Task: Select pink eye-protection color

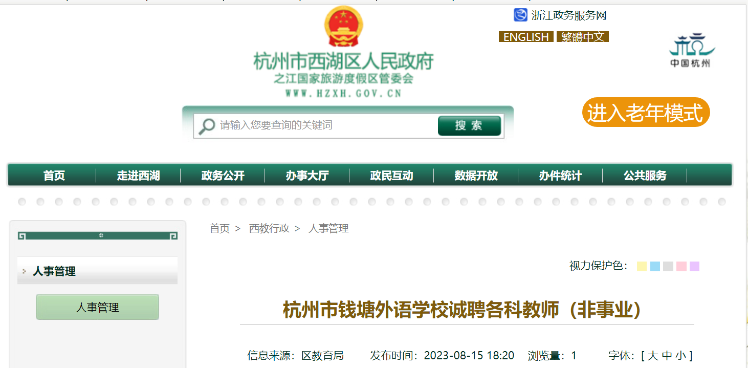Action: [x=681, y=267]
